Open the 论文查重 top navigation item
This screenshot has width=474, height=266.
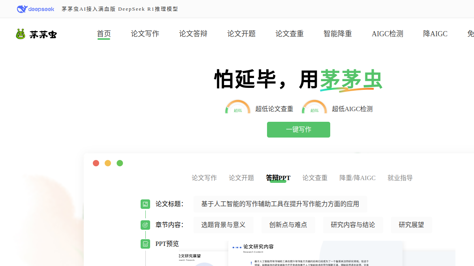tap(290, 34)
